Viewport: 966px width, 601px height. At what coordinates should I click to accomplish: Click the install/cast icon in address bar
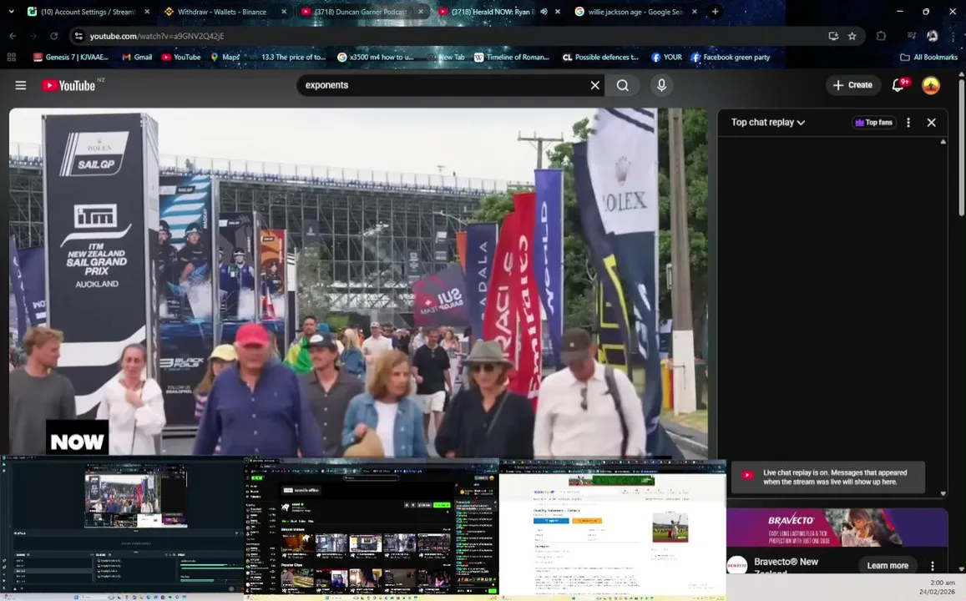[833, 37]
